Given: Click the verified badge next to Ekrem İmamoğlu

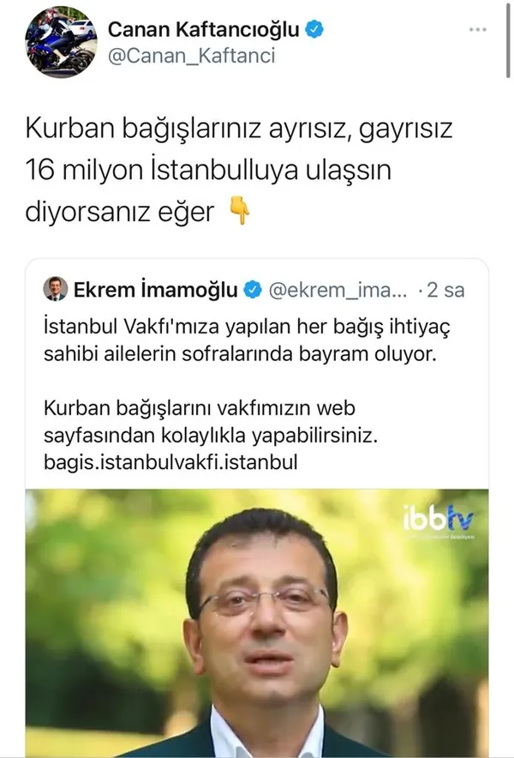Looking at the screenshot, I should [x=253, y=290].
